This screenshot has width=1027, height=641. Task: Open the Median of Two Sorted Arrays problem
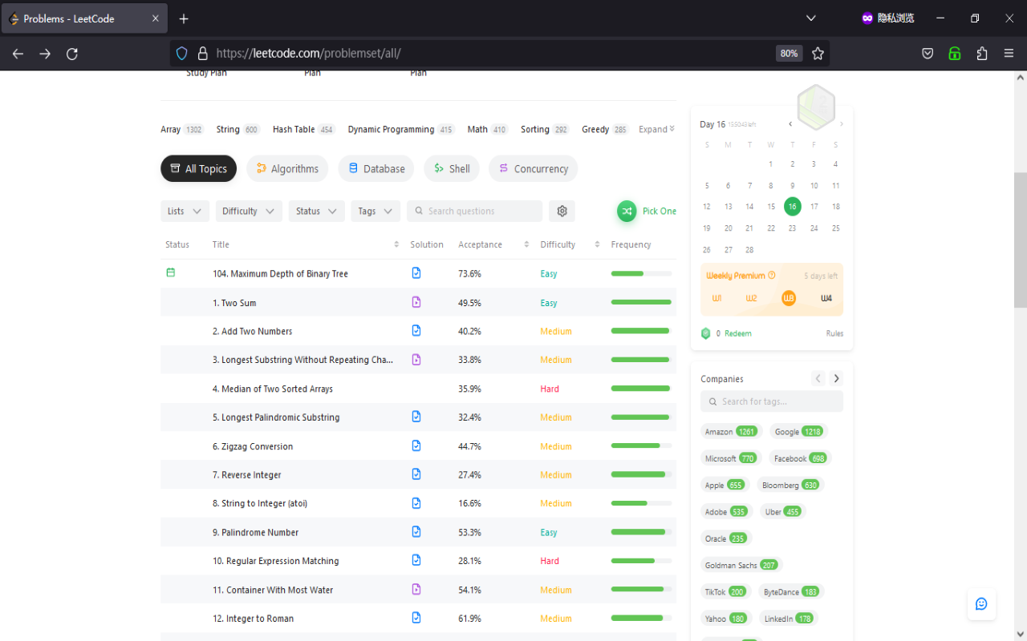273,389
